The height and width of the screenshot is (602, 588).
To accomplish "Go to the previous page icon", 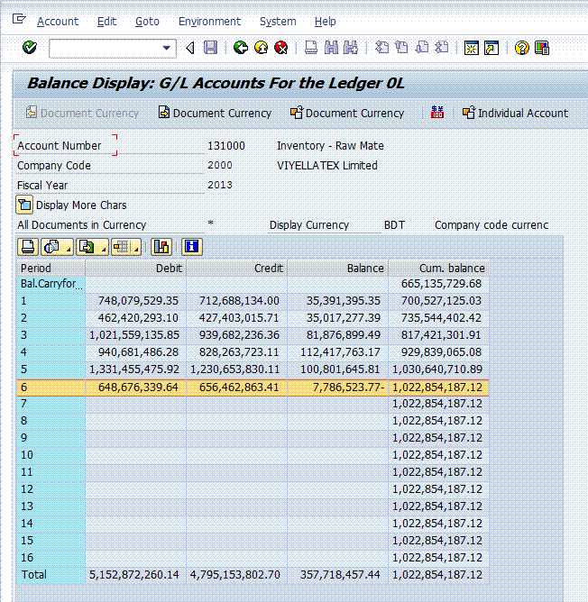I will [401, 48].
